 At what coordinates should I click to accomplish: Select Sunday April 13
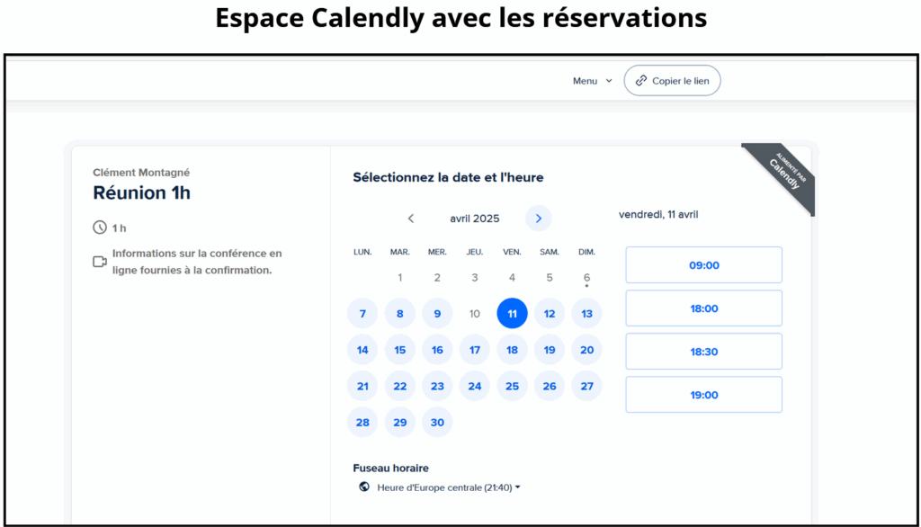pos(586,314)
